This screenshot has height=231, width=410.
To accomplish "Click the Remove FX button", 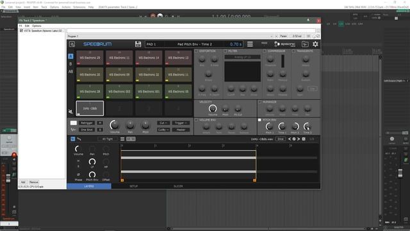I will coord(33,182).
